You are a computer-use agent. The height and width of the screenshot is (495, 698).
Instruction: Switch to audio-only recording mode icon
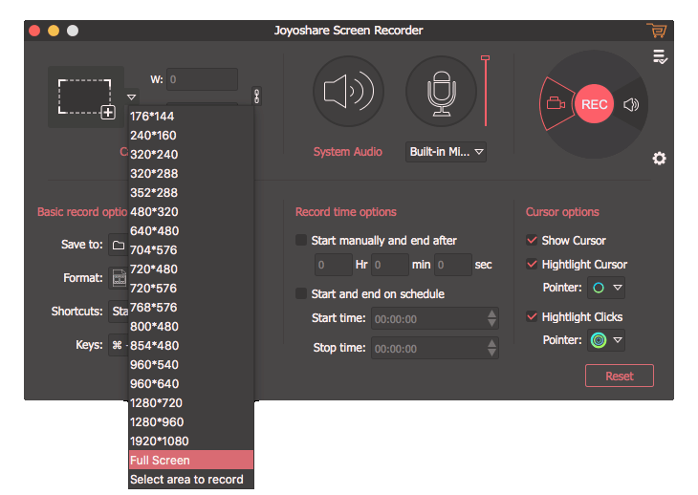(631, 104)
